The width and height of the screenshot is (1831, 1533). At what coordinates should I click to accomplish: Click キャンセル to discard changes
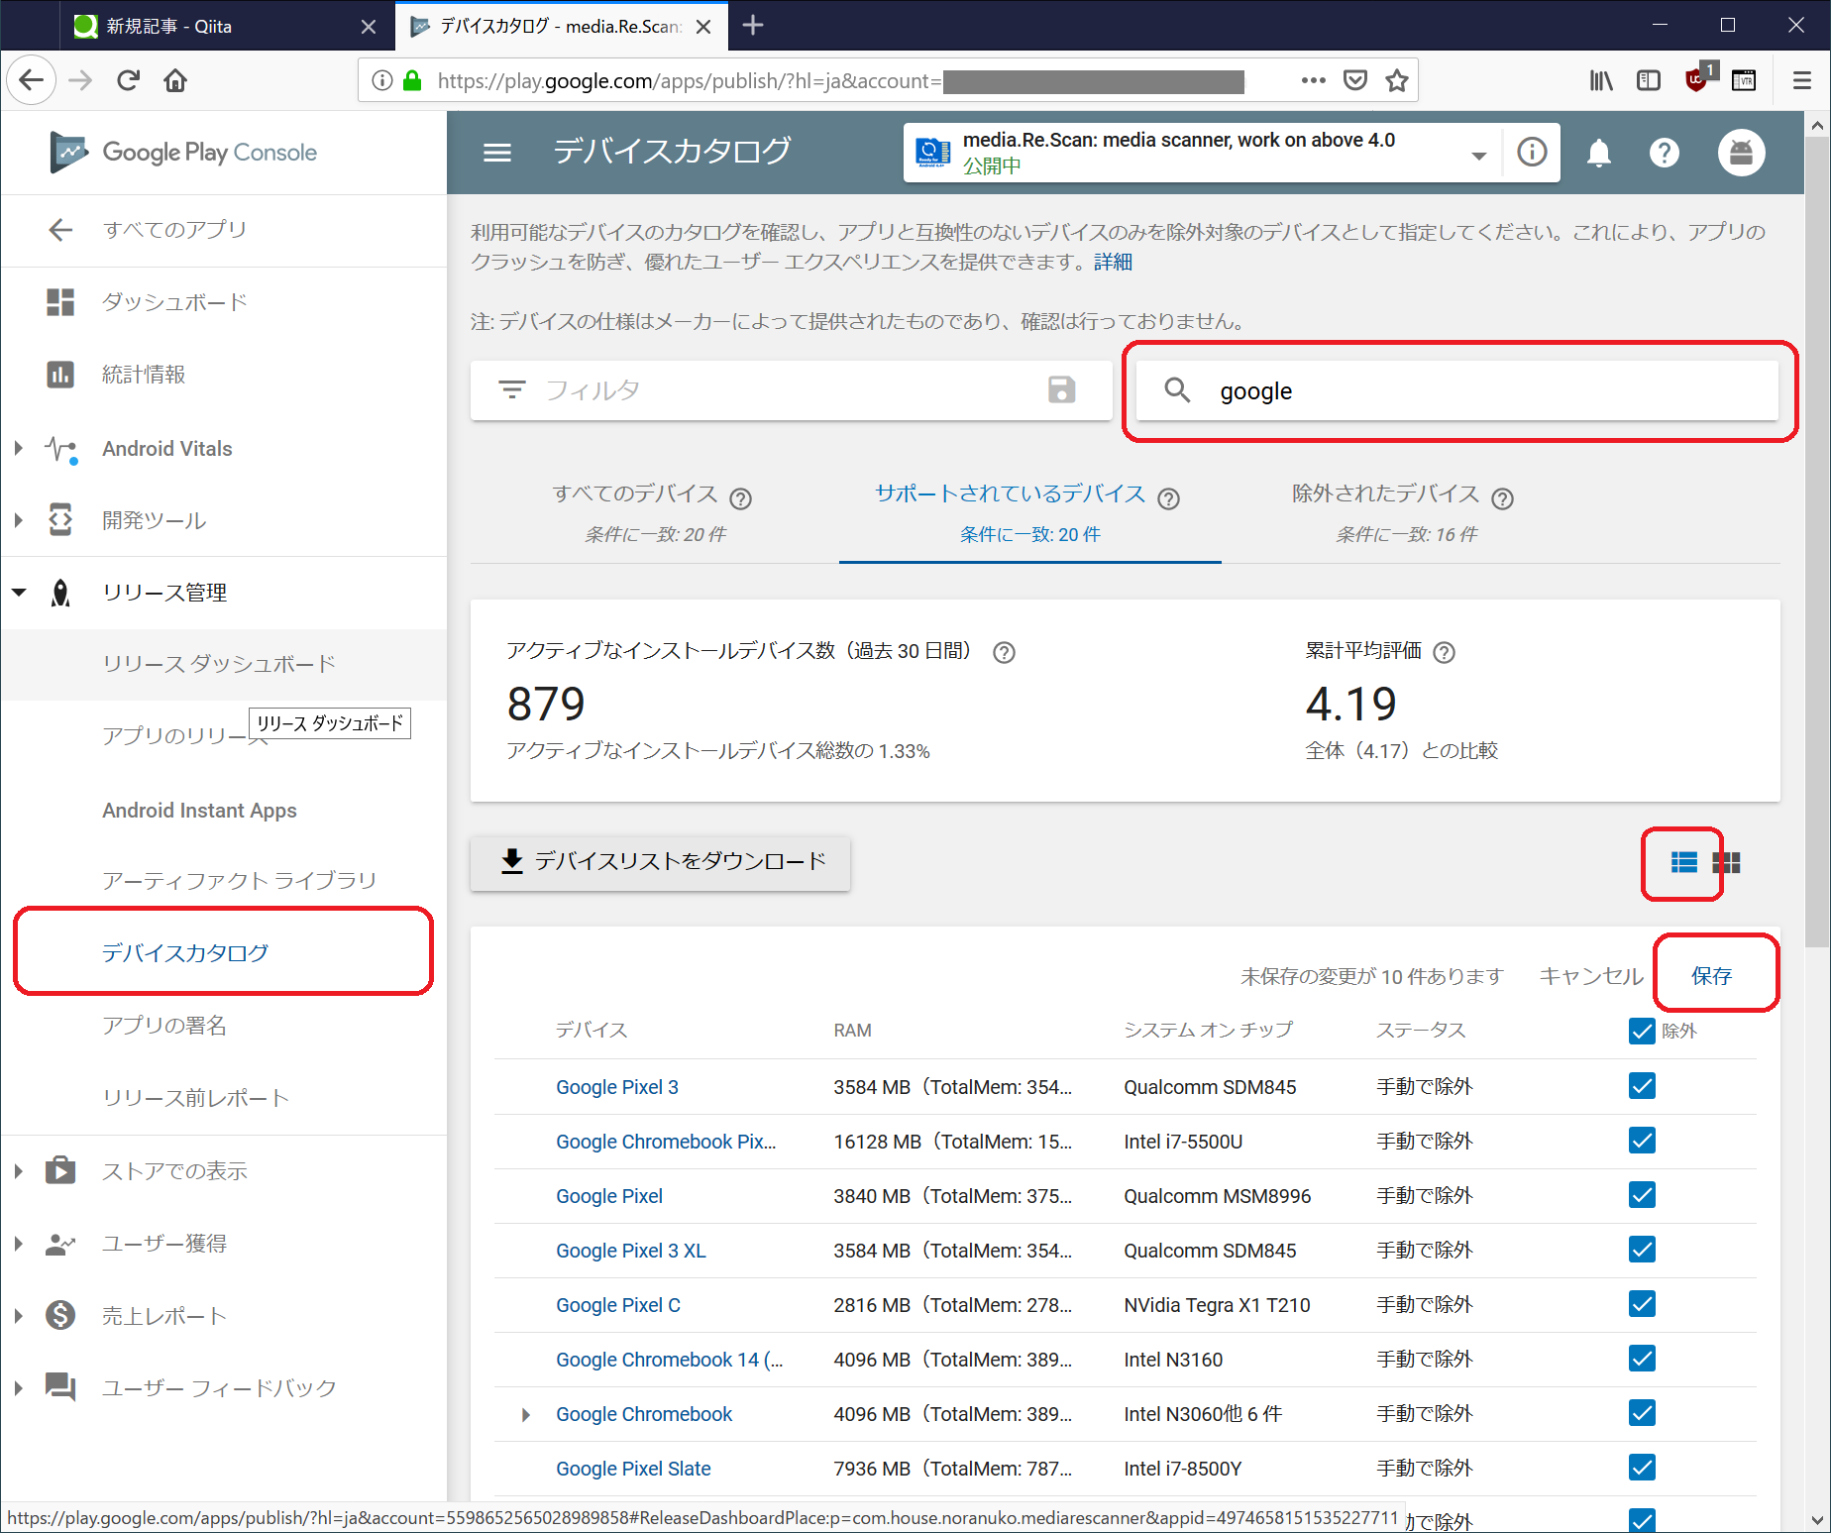[1590, 976]
